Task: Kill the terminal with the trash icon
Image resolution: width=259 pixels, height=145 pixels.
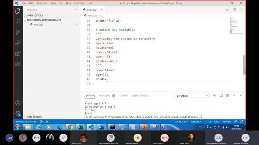Action: (x=227, y=95)
